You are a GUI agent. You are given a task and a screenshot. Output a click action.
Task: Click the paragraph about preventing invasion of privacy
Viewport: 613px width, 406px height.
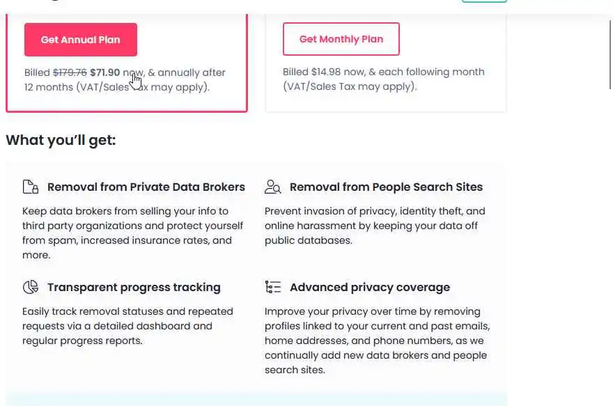[x=375, y=226]
